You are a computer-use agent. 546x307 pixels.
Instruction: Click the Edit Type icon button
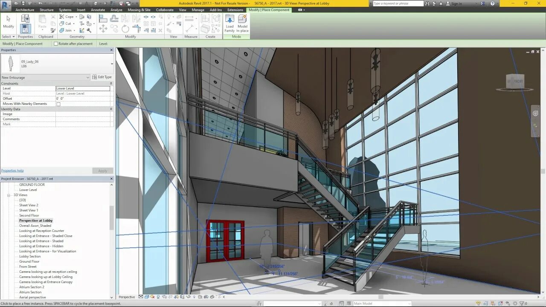[102, 77]
